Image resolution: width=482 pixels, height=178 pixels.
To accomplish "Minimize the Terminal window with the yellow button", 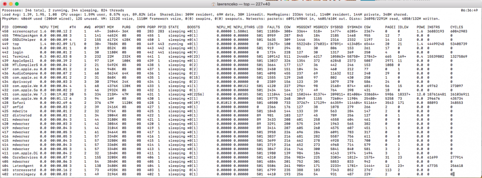I will [11, 4].
